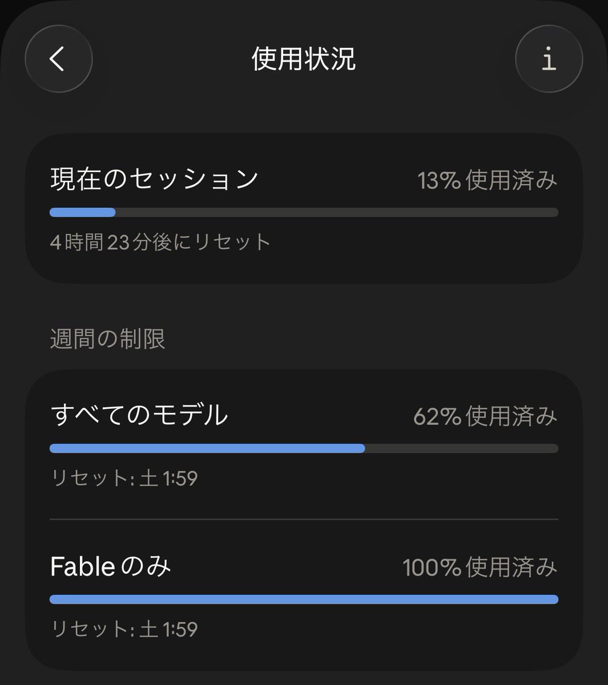608x685 pixels.
Task: Tap the 4時間23分後にリセット text
Action: pyautogui.click(x=160, y=242)
